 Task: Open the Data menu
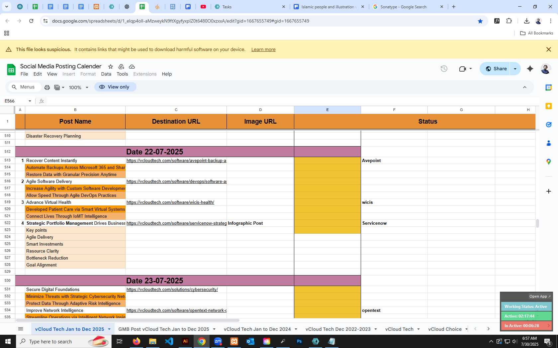[x=106, y=74]
